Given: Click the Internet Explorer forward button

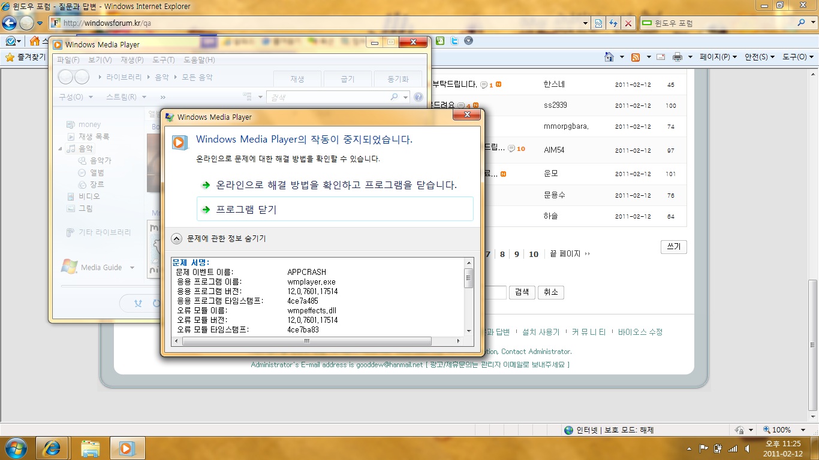Looking at the screenshot, I should point(26,23).
